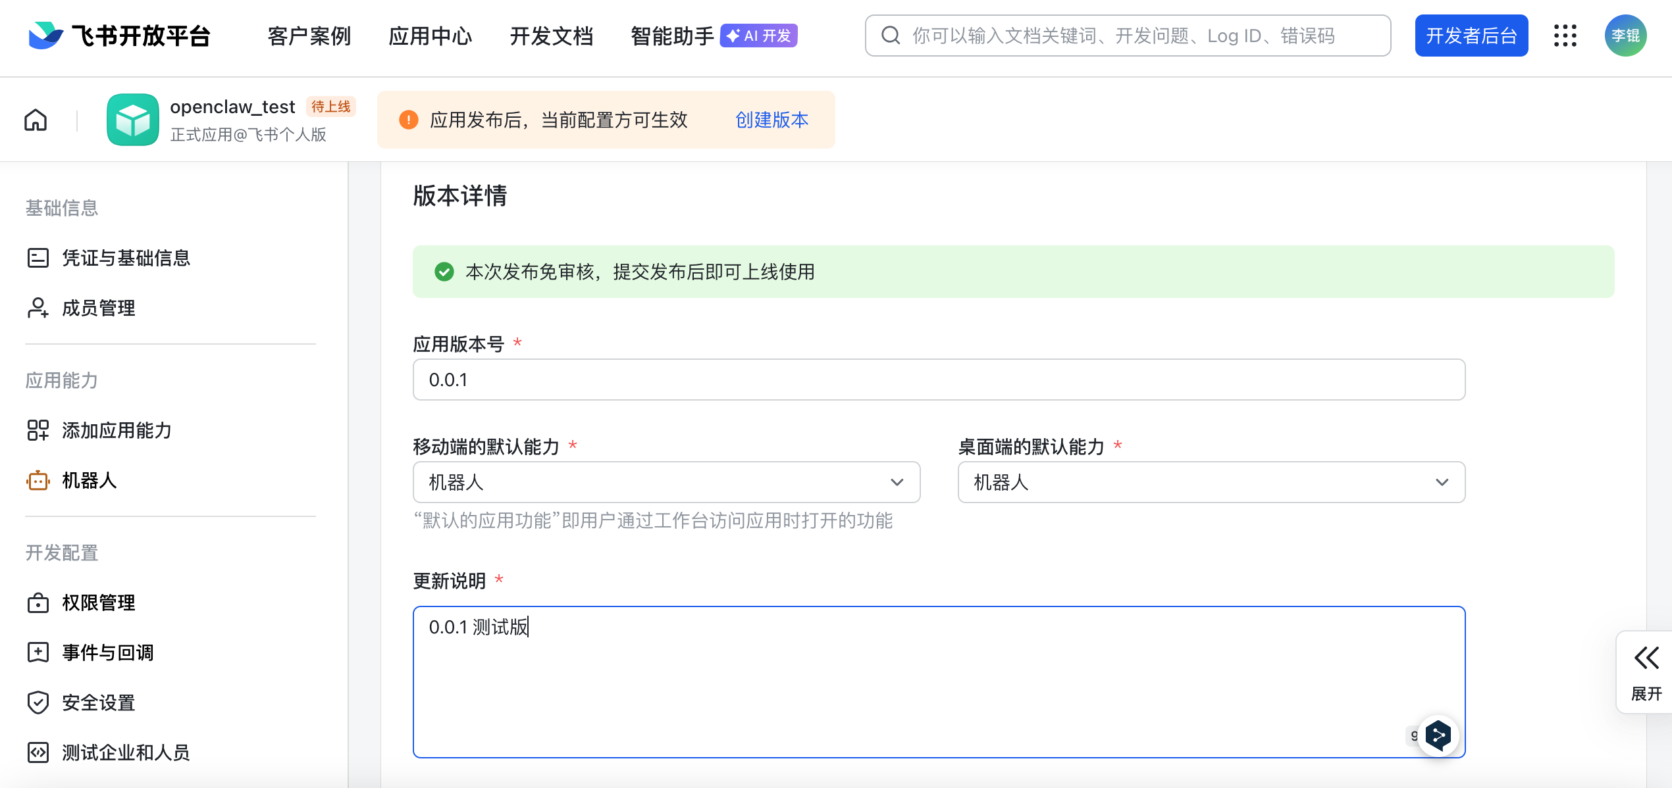The width and height of the screenshot is (1672, 788).
Task: Go to 权限管理 settings
Action: 98,603
